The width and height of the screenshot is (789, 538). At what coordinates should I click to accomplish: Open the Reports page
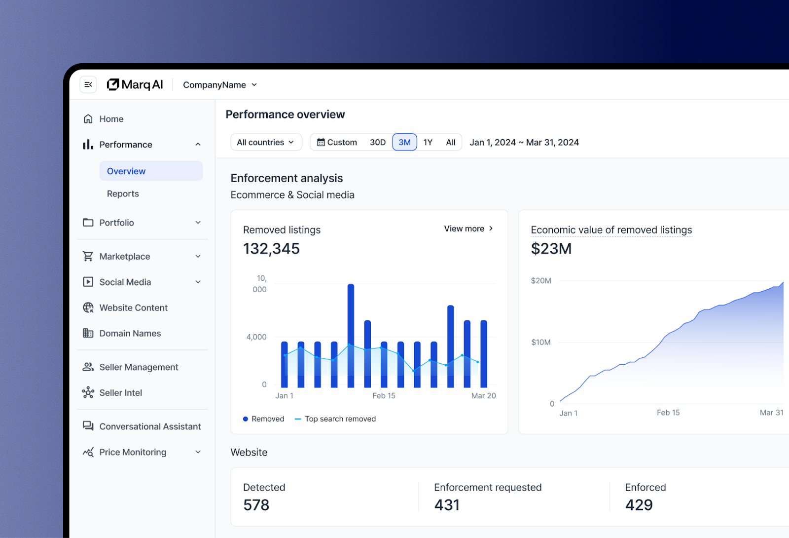tap(123, 193)
